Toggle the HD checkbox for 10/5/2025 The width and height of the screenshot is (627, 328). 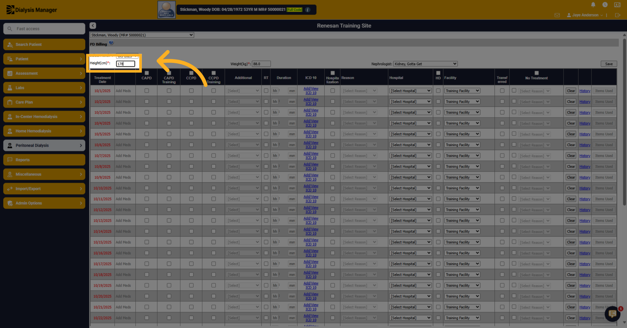[x=438, y=134]
